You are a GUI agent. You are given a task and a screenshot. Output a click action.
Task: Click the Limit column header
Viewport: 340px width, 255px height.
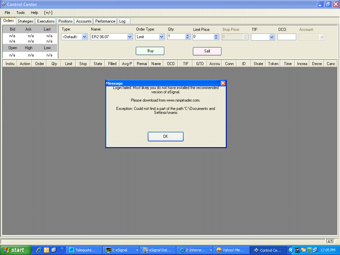coord(68,64)
